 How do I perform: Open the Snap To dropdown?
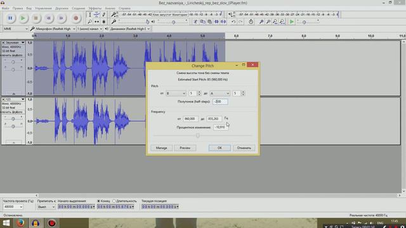click(46, 207)
